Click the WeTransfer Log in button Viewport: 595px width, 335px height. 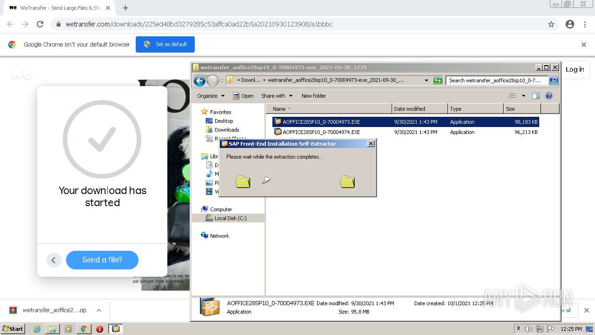click(575, 69)
